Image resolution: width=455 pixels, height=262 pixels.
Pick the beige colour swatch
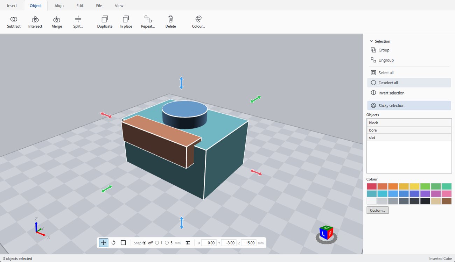436,201
